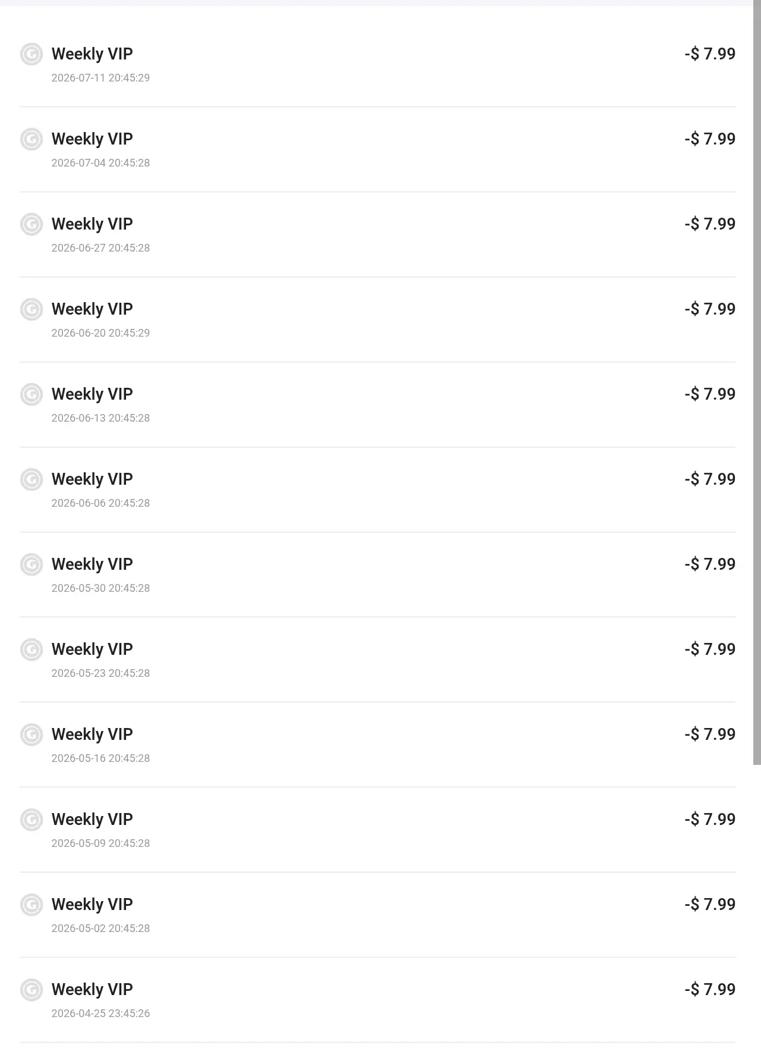Click coin icon beside 2026-05-16 Weekly VIP

[x=32, y=735]
